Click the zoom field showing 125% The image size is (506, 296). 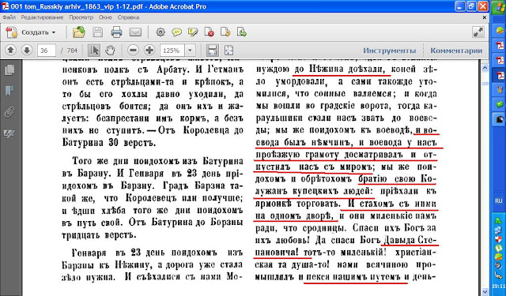pos(172,51)
